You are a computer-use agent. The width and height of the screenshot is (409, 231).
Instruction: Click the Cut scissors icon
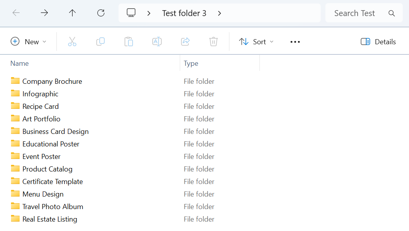[x=72, y=42]
